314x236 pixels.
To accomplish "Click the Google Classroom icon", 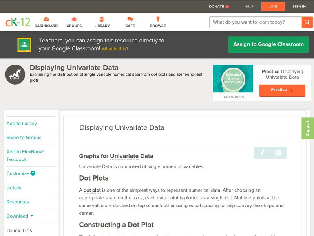I will pyautogui.click(x=24, y=44).
